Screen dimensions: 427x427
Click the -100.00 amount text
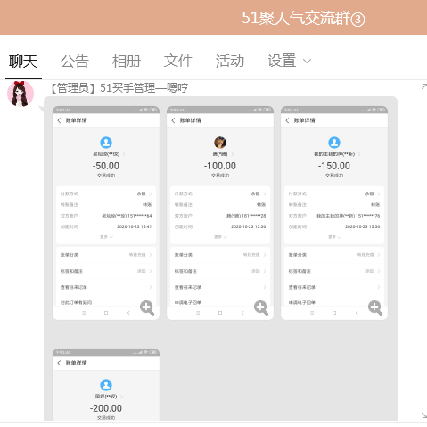tap(220, 166)
